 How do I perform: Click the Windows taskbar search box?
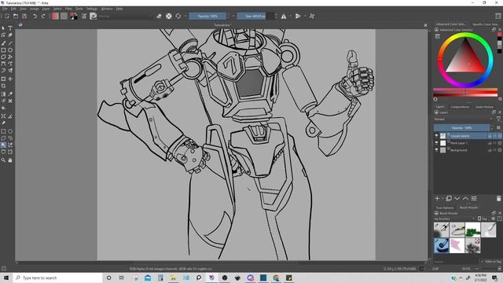pyautogui.click(x=57, y=277)
